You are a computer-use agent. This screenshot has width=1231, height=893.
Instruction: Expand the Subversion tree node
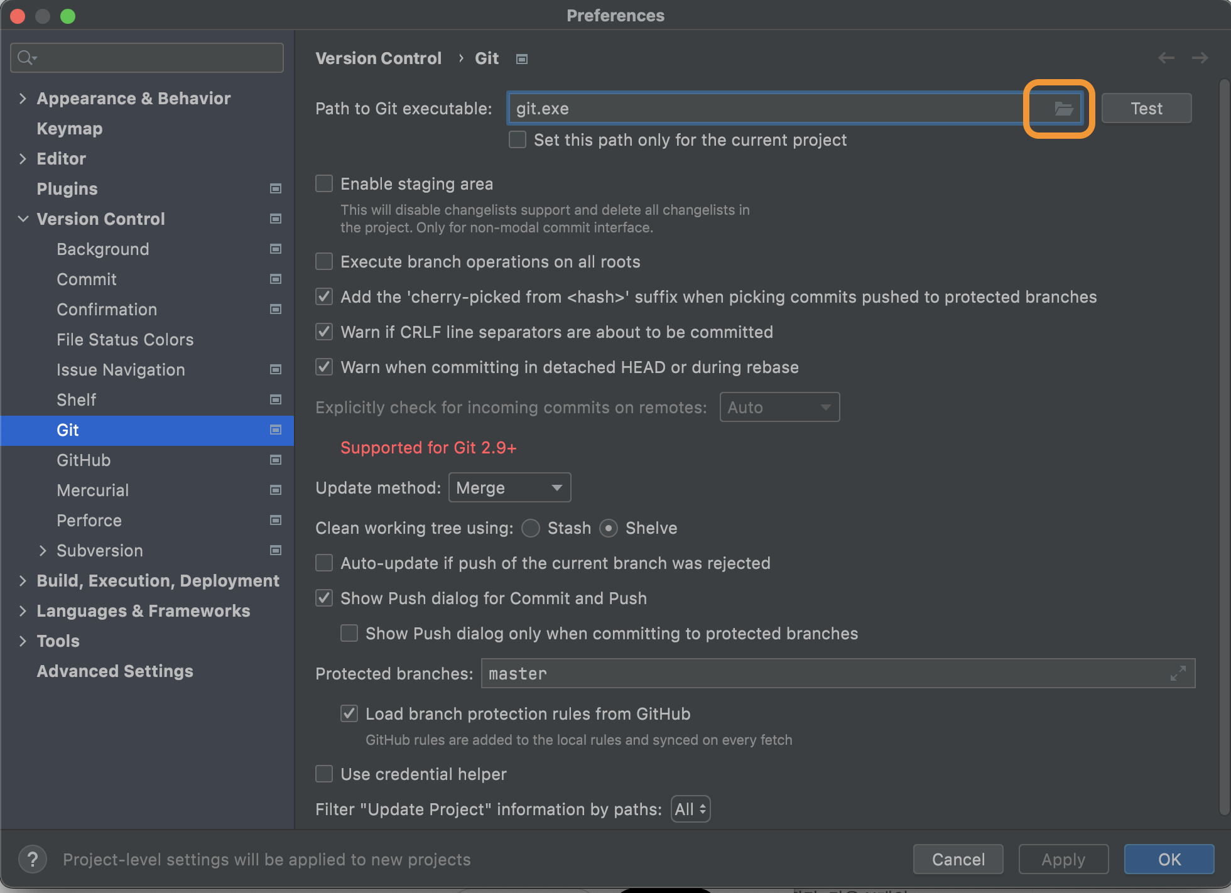tap(43, 551)
